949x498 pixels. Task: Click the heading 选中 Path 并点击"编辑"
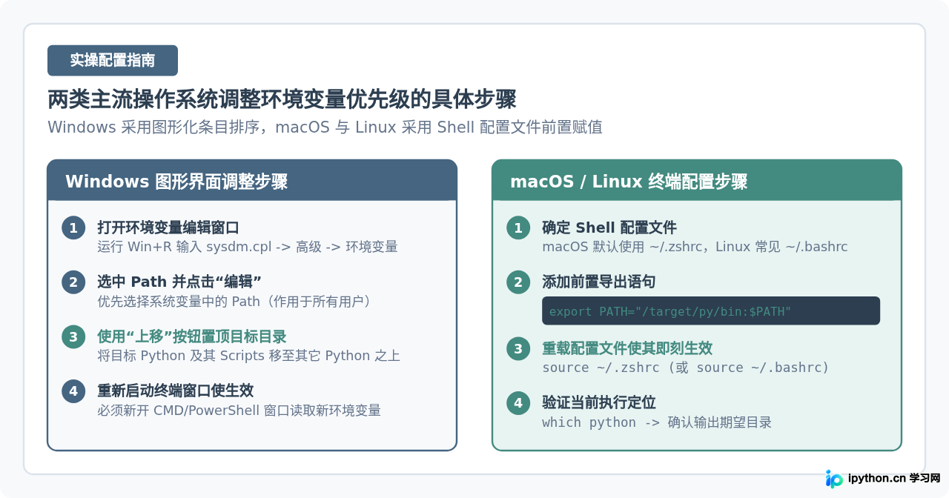pyautogui.click(x=179, y=282)
